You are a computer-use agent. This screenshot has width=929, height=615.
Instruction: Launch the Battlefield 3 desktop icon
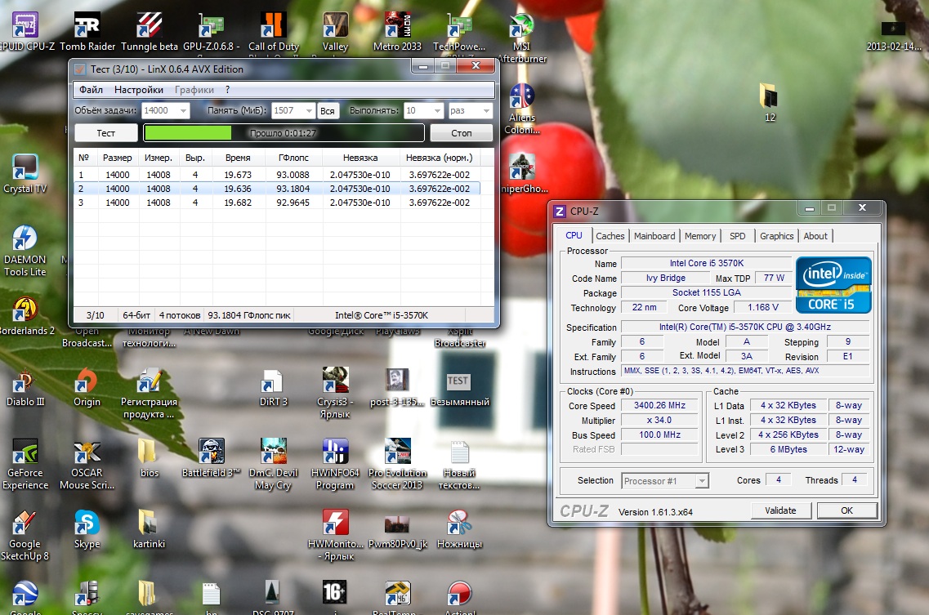[x=211, y=453]
